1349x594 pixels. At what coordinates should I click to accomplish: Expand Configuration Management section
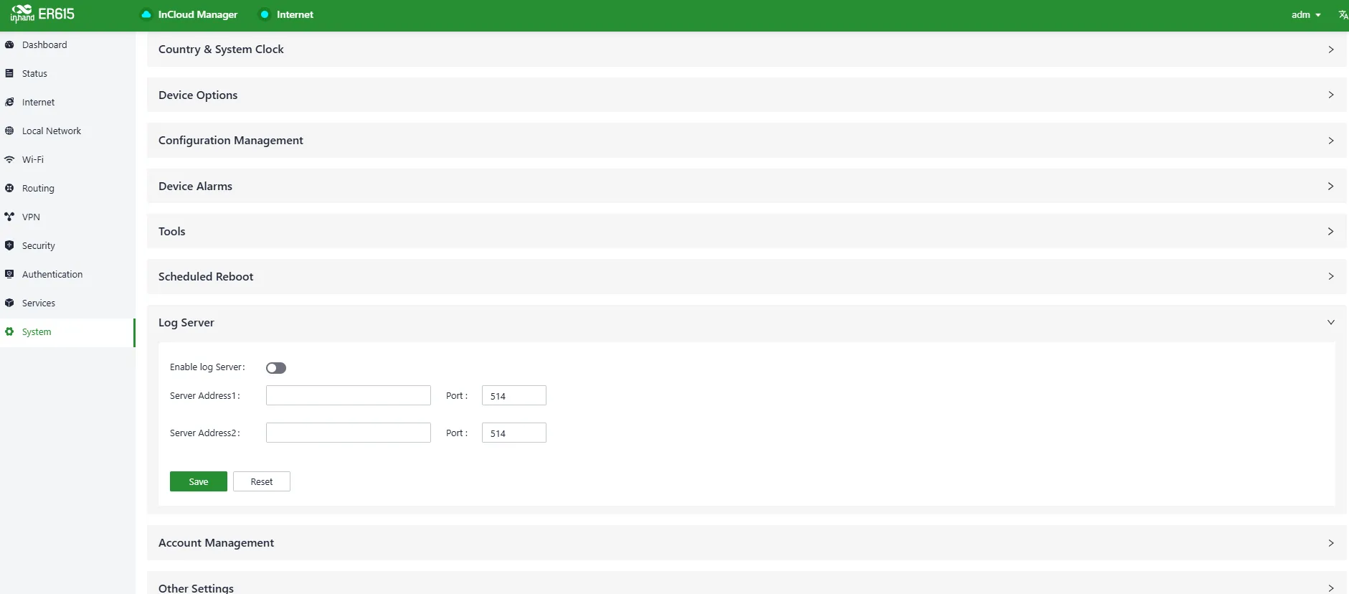(x=747, y=141)
